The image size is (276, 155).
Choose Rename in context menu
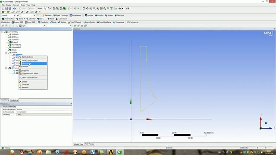pyautogui.click(x=33, y=87)
